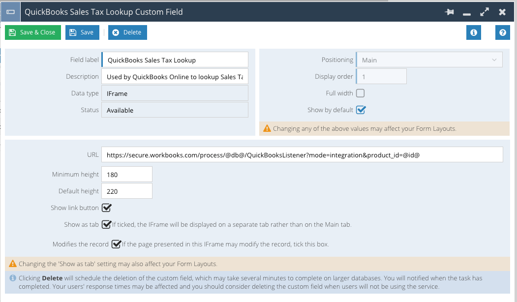
Task: Click the window type icon in title bar
Action: (x=10, y=12)
